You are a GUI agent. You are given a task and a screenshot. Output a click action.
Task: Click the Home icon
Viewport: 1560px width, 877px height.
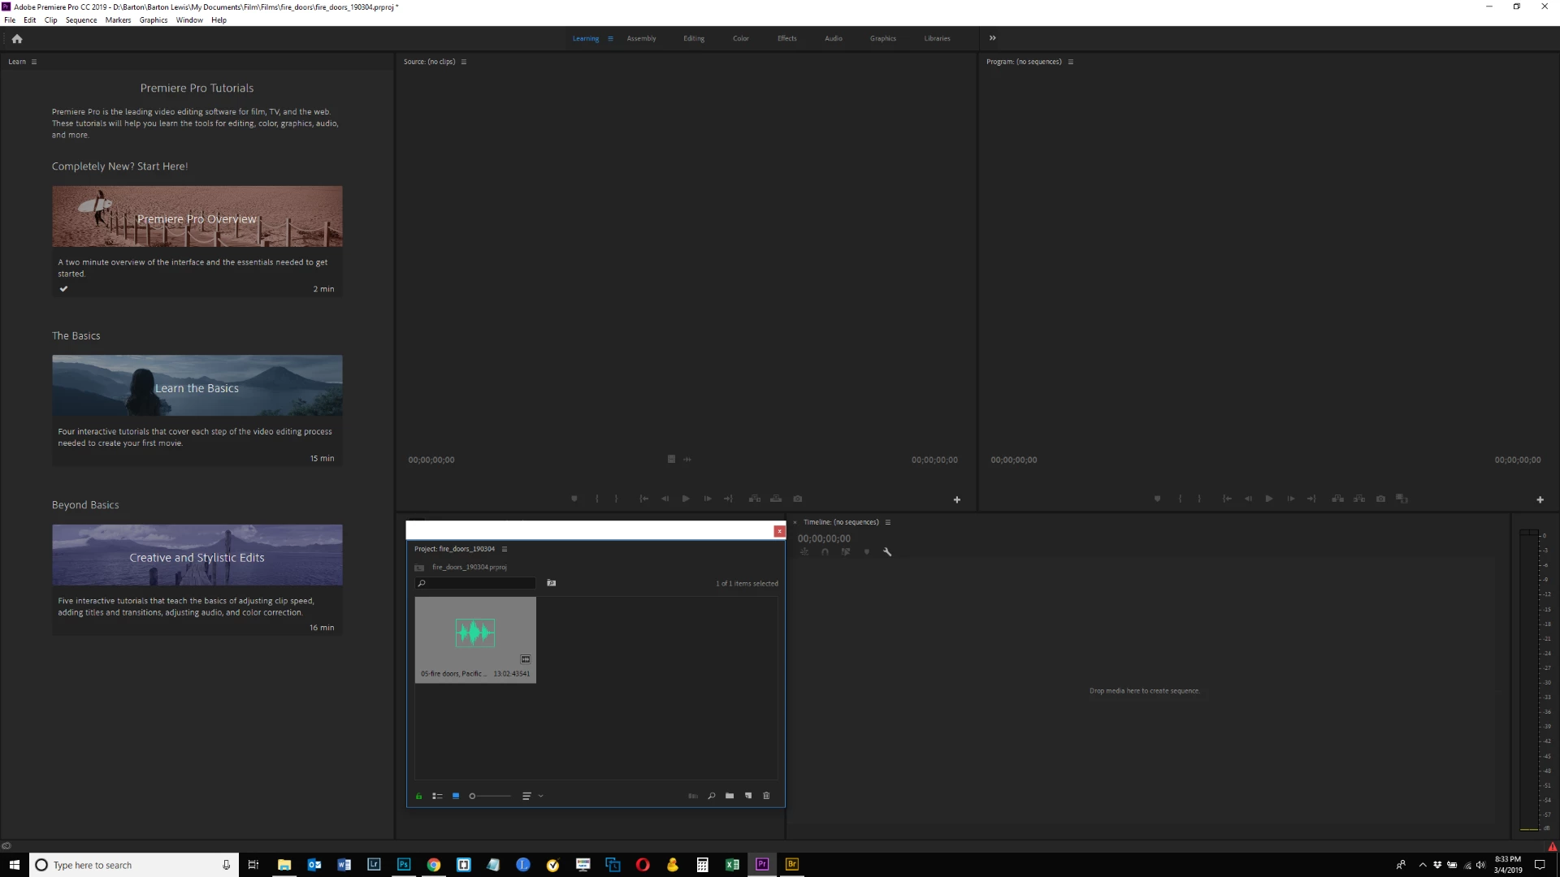pyautogui.click(x=17, y=38)
